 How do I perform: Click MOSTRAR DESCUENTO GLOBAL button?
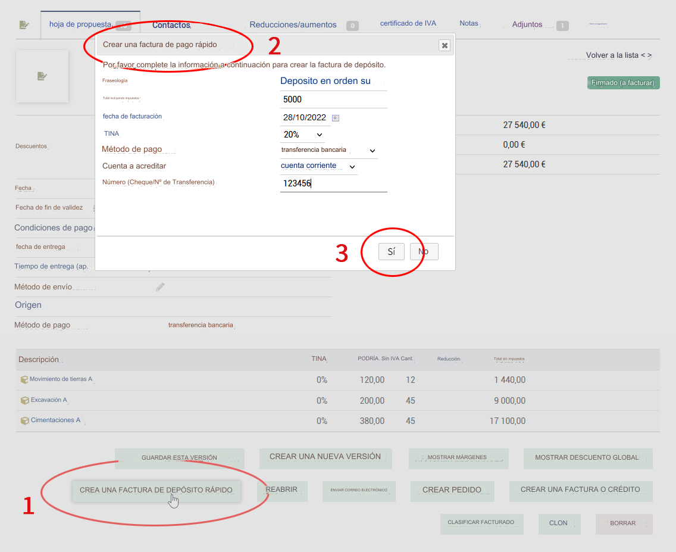tap(587, 458)
